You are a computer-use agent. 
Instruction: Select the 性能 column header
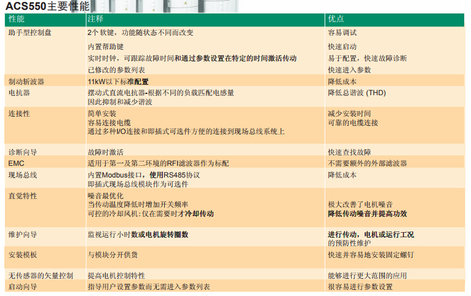[x=17, y=20]
